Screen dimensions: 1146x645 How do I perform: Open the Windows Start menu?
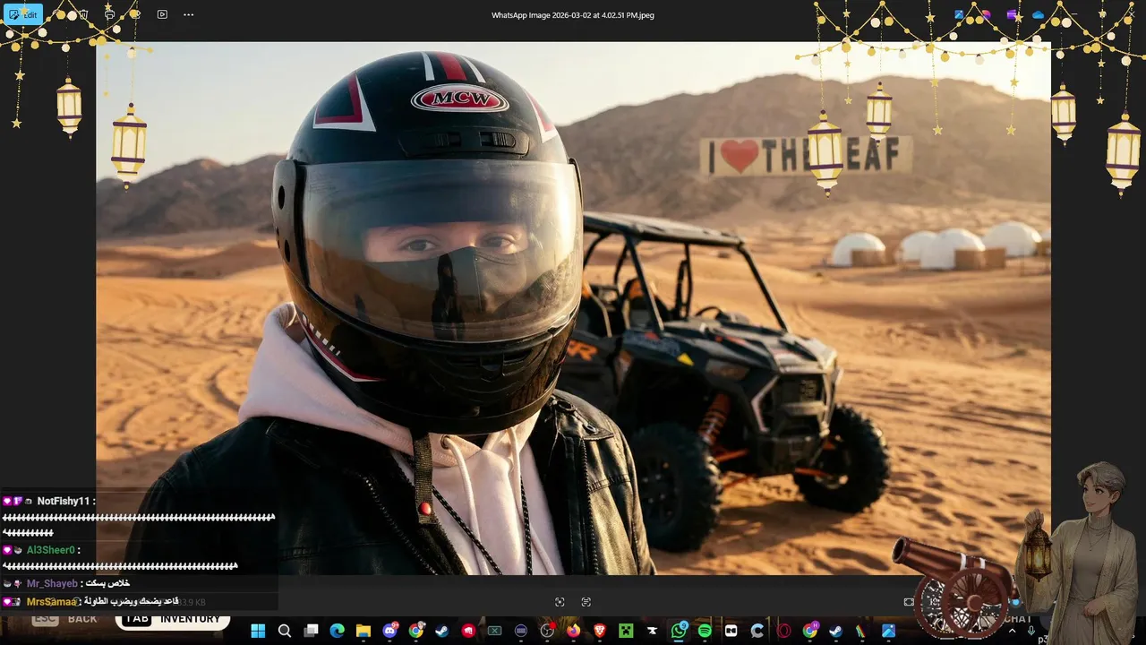[258, 631]
